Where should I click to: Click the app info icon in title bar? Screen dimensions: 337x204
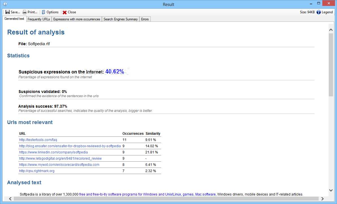(x=5, y=4)
